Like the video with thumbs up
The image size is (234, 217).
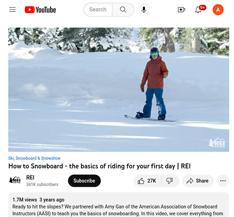click(x=147, y=181)
